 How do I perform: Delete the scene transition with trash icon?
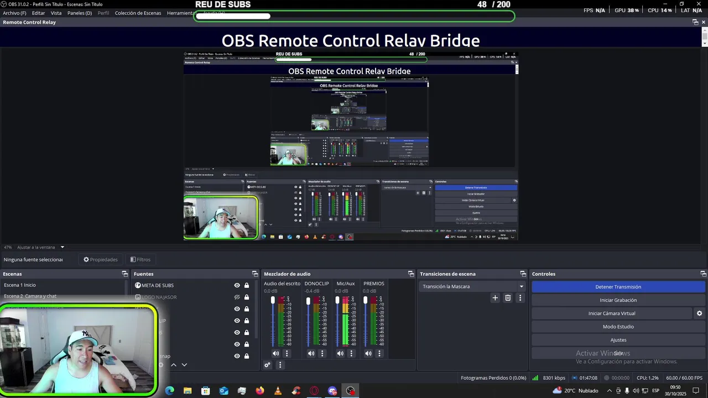click(508, 298)
